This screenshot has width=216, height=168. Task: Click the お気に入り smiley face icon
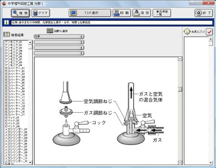coord(187,31)
